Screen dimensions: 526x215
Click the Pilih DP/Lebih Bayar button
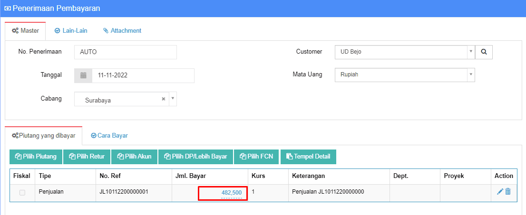195,157
